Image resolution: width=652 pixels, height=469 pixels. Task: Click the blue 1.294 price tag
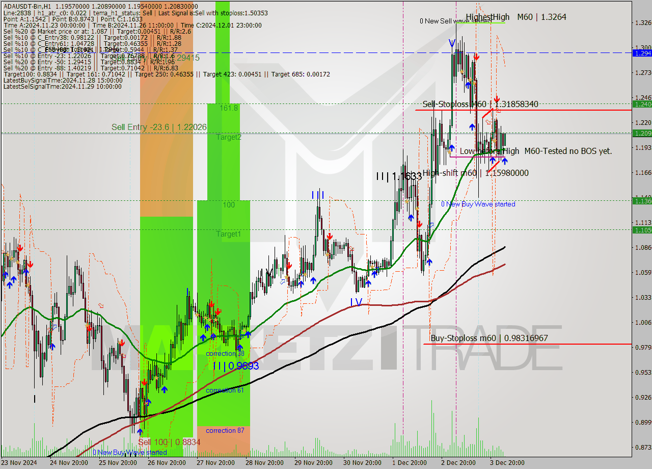(x=642, y=53)
